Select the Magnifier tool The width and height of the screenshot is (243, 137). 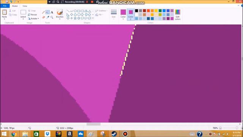click(x=52, y=17)
